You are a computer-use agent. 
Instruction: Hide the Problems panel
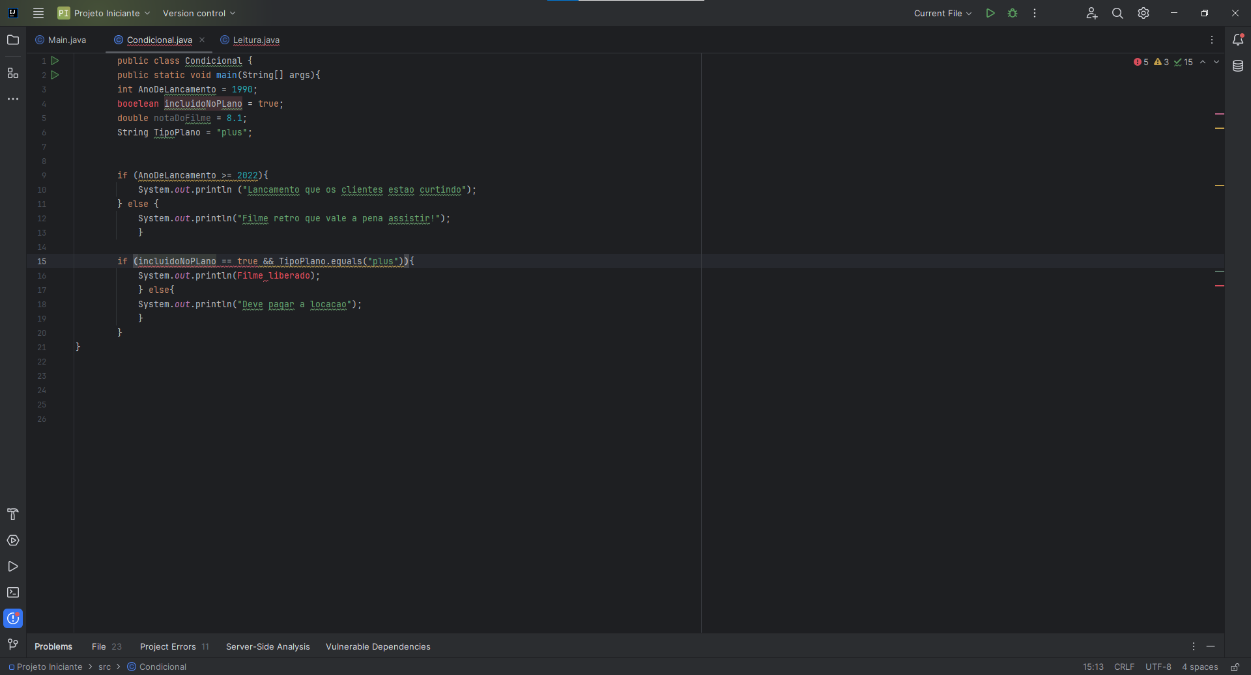coord(1211,646)
